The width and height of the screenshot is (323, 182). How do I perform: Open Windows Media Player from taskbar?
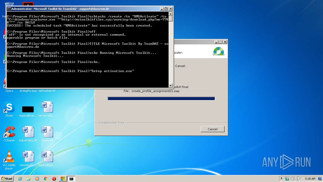tap(37, 179)
